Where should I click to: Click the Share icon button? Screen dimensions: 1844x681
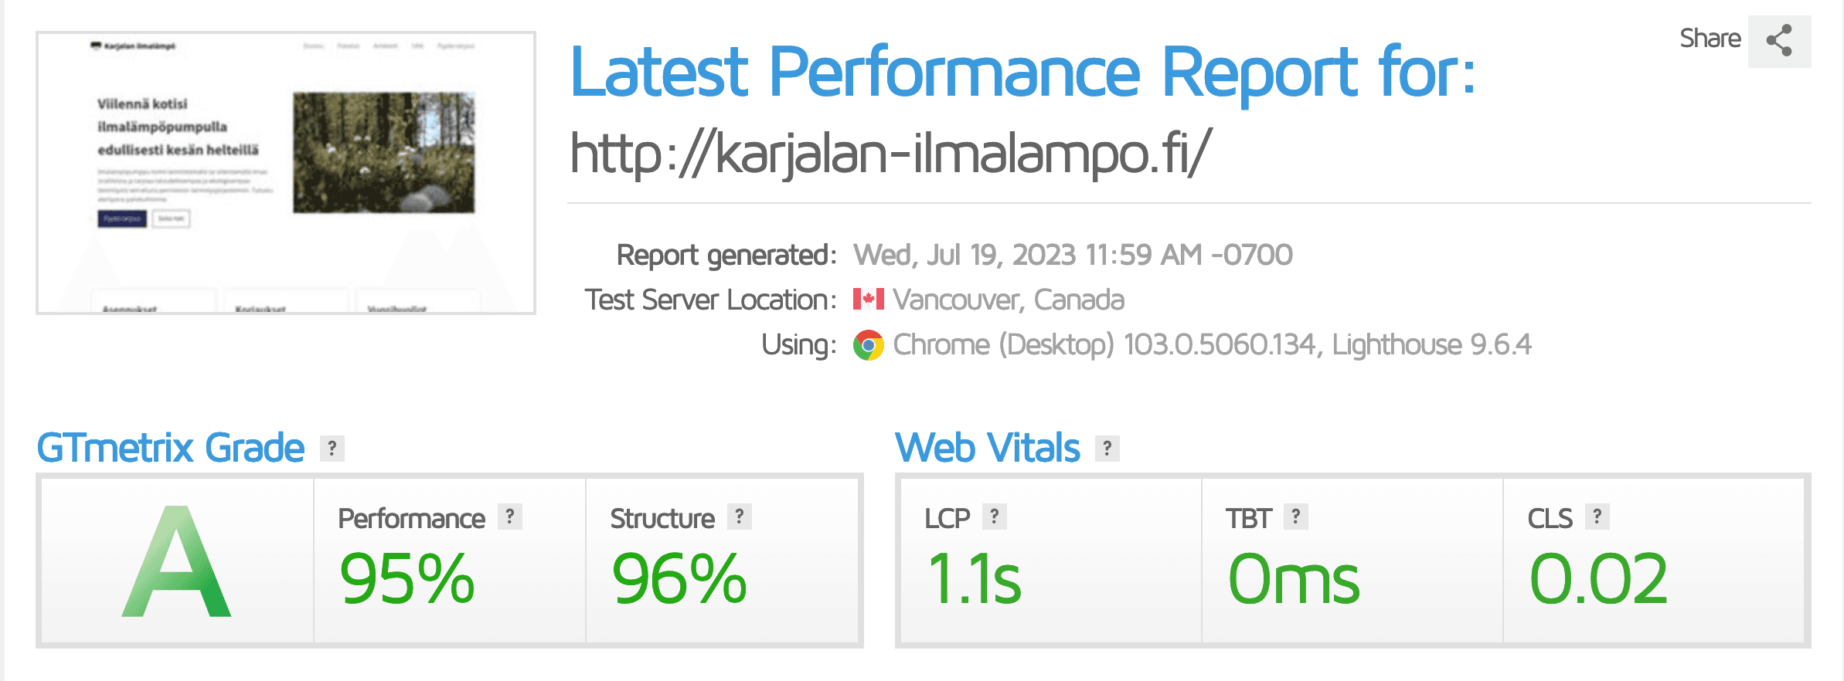1779,41
